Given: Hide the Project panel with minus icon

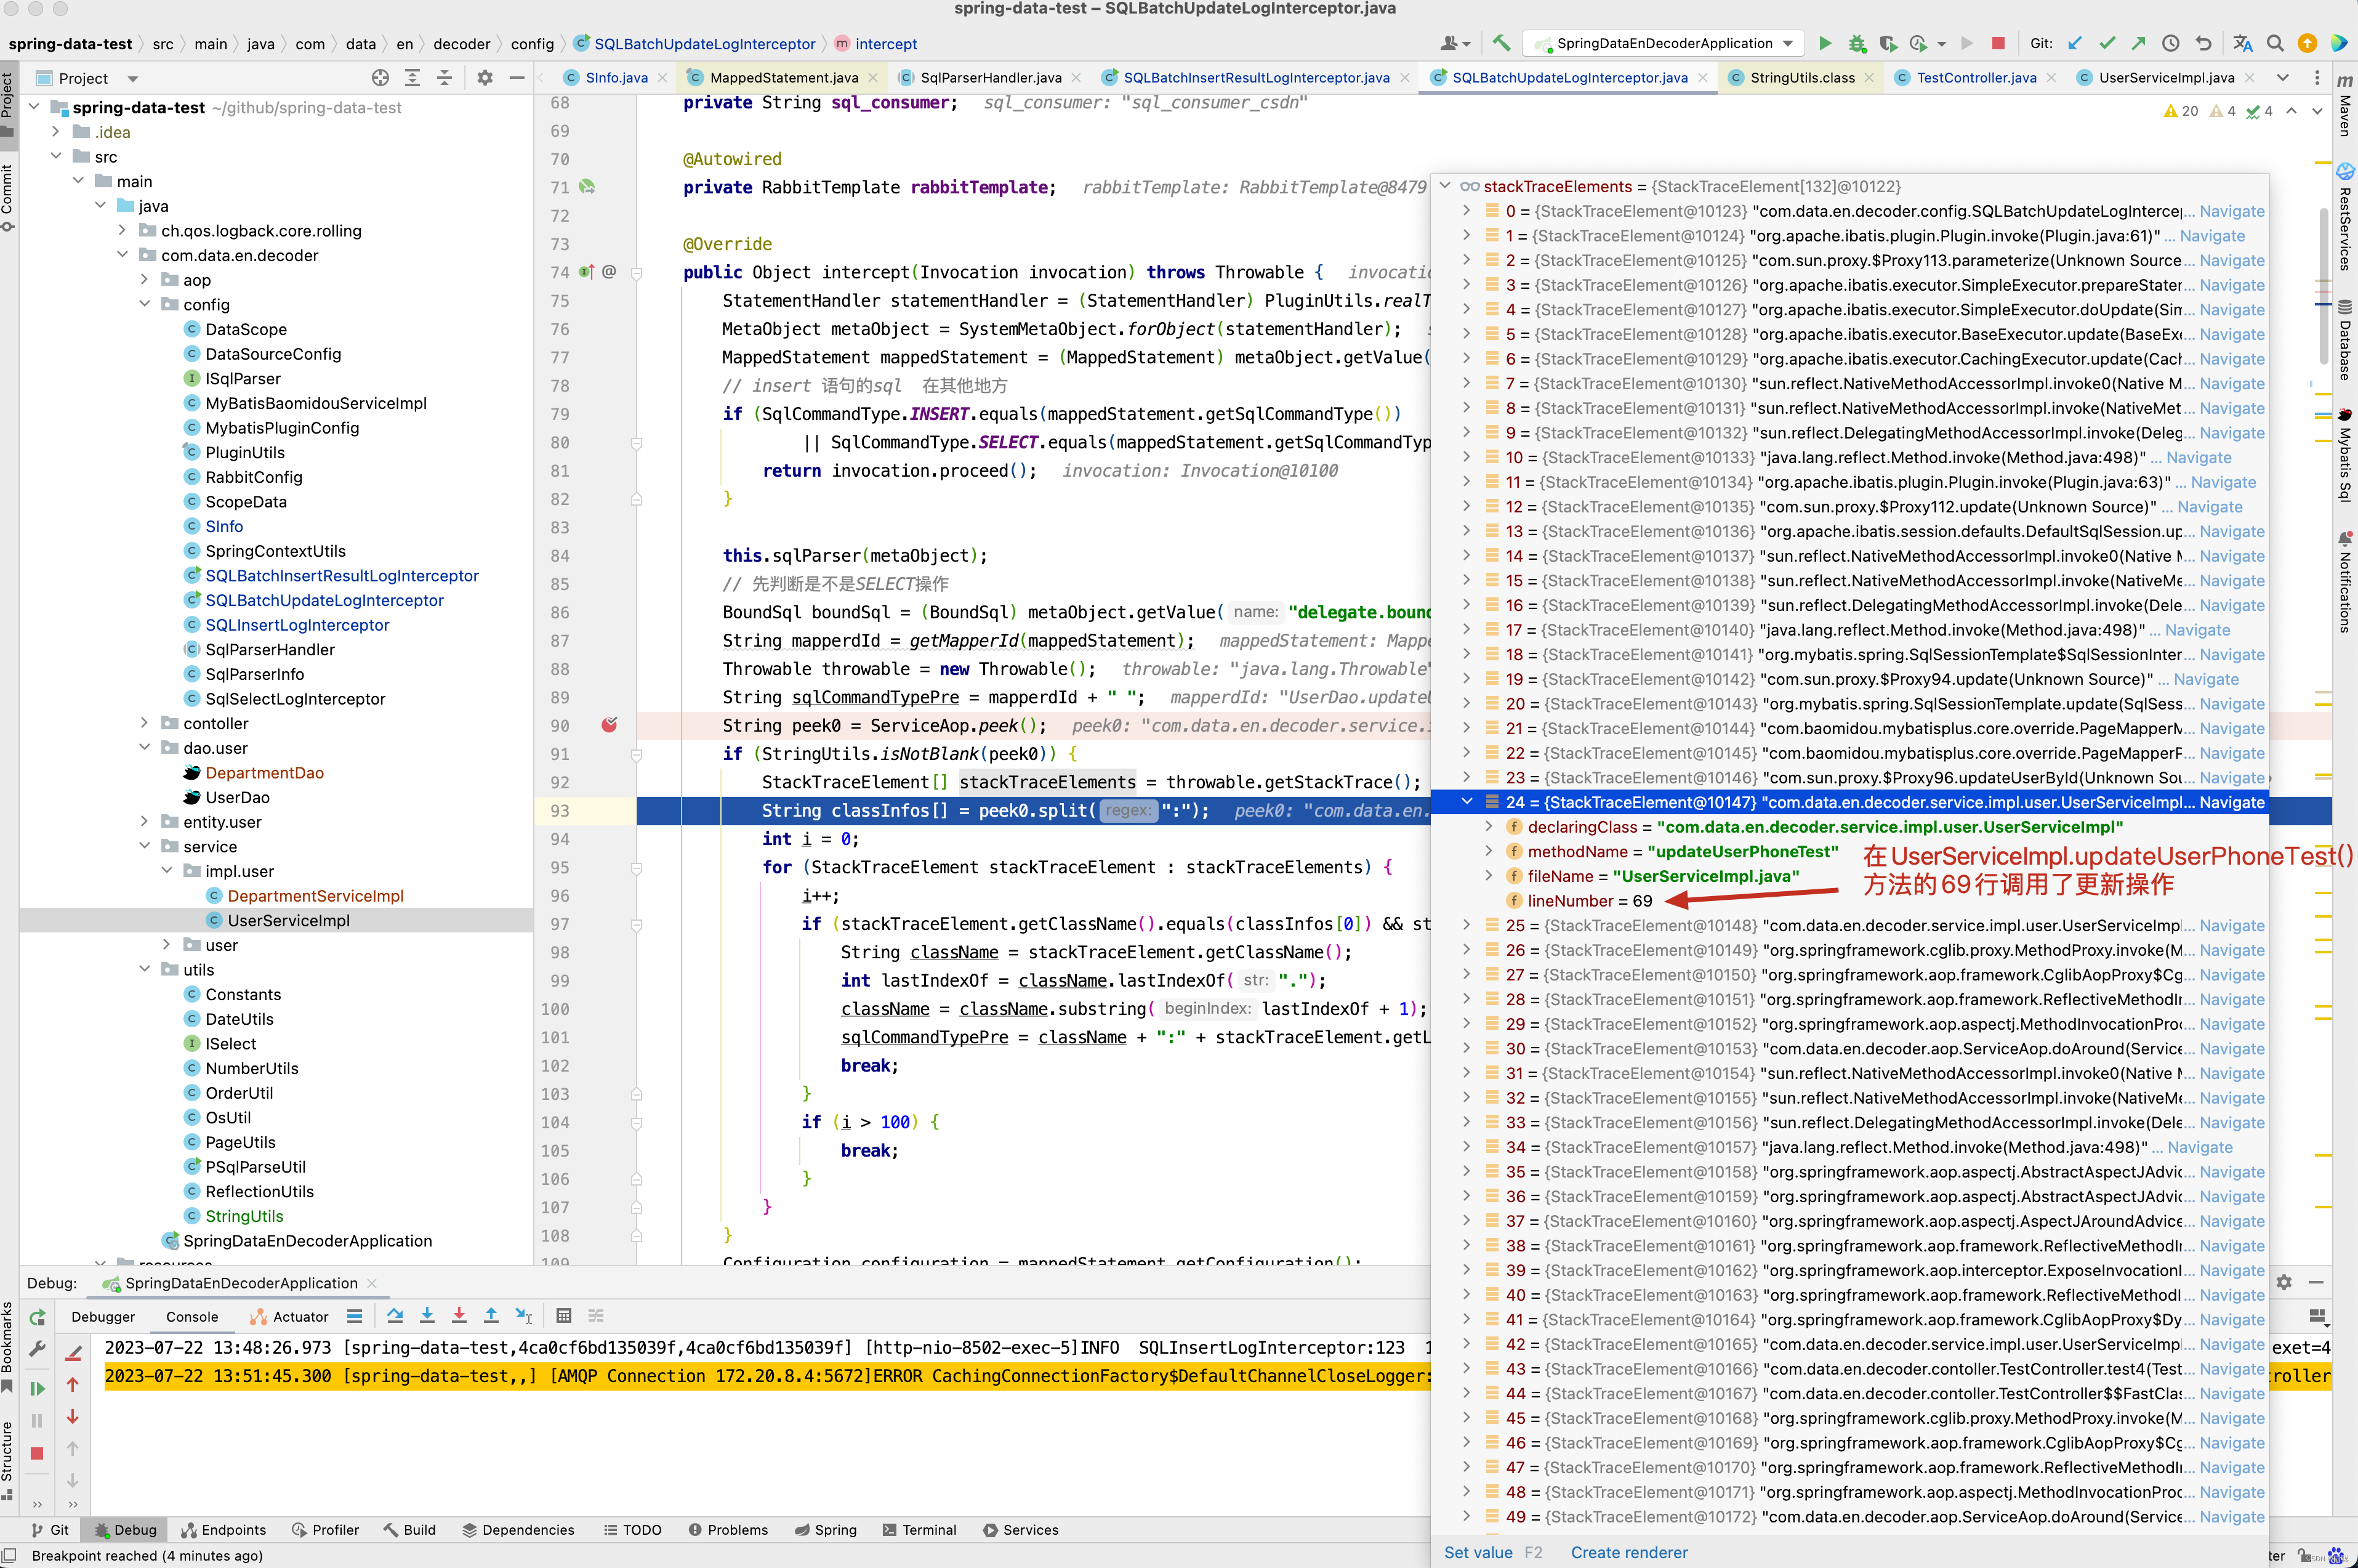Looking at the screenshot, I should [517, 78].
